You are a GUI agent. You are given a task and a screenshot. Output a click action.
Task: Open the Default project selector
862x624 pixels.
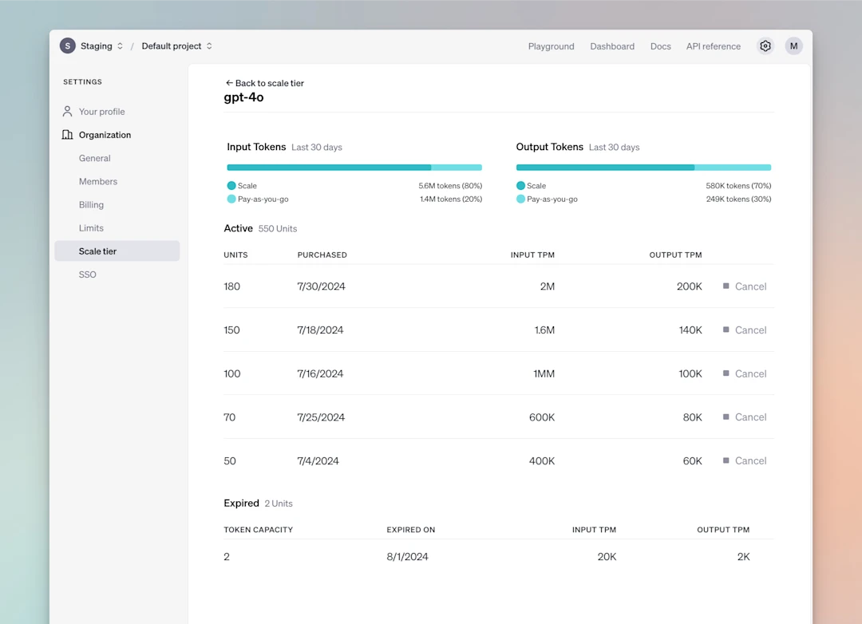click(x=176, y=45)
